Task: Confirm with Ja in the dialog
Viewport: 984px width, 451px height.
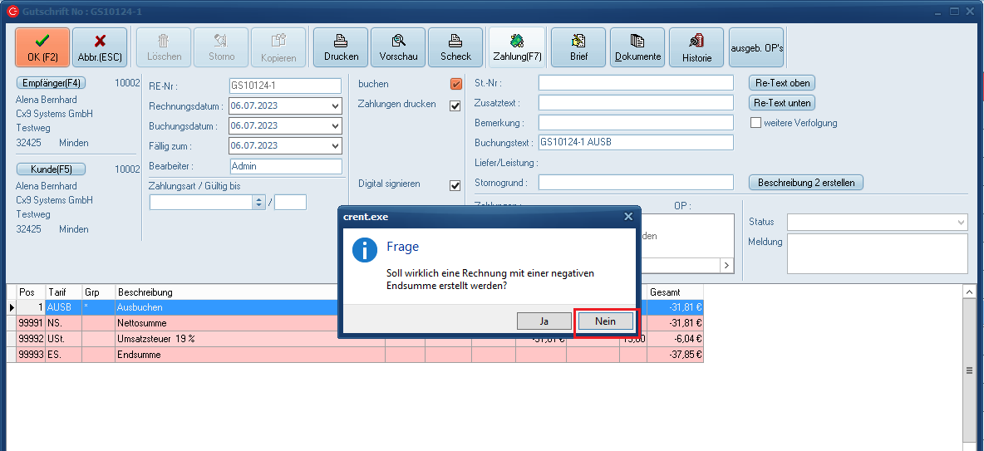Action: pos(544,321)
